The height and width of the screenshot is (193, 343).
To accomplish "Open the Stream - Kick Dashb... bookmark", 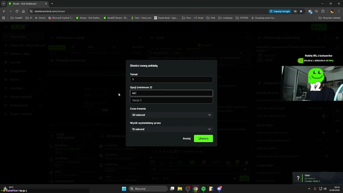I will point(88,18).
